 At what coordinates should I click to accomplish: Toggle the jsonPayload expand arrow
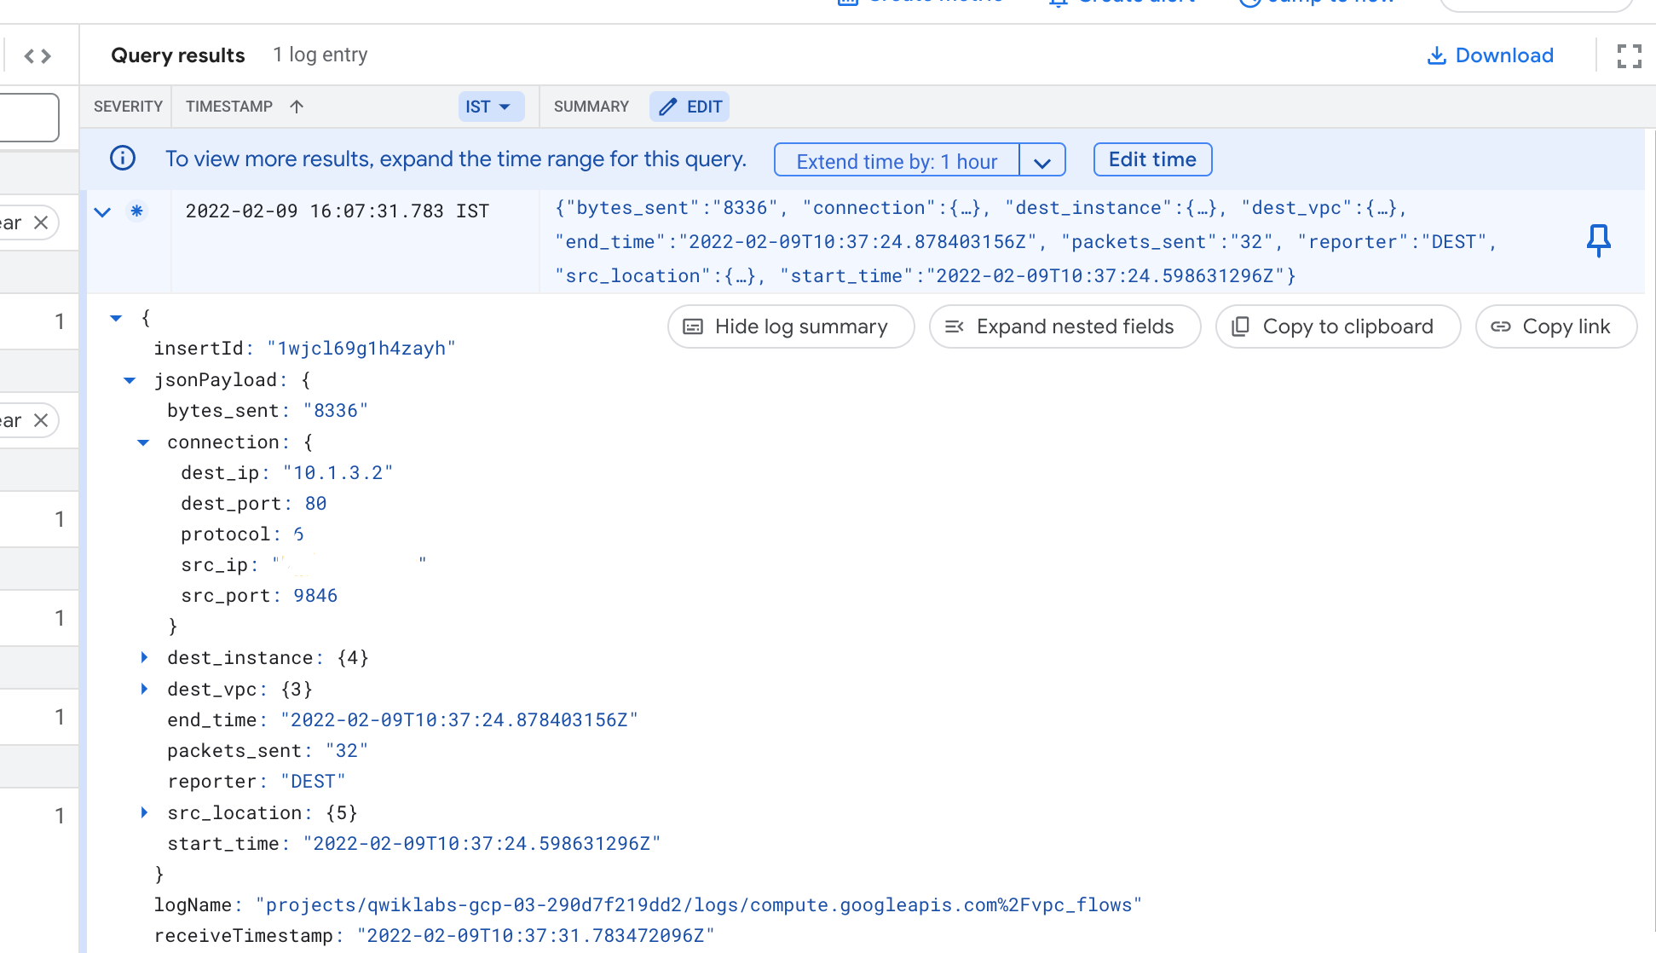pyautogui.click(x=130, y=378)
